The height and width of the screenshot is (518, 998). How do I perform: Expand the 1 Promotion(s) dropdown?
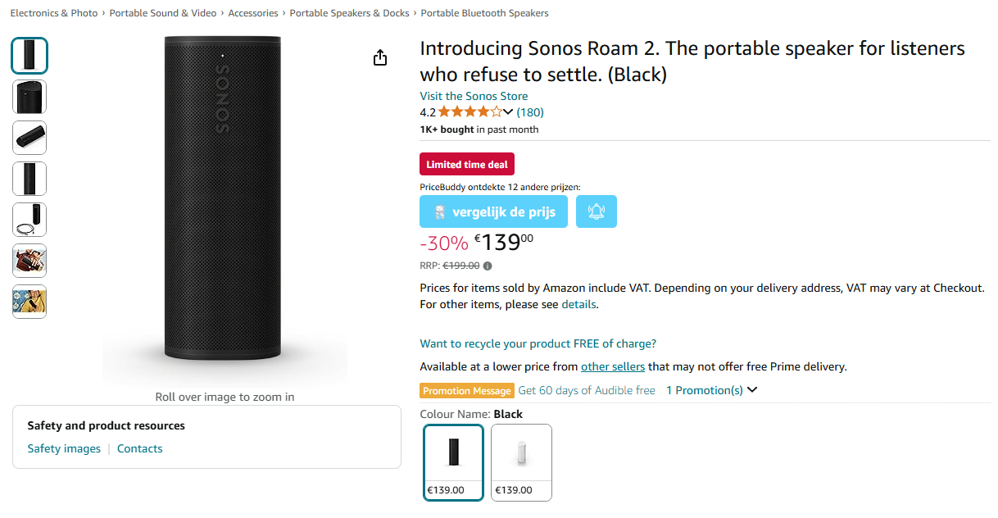[x=710, y=389]
